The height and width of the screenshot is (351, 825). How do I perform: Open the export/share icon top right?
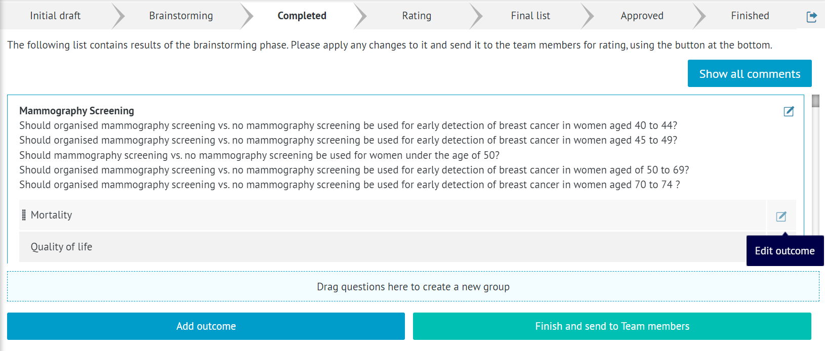pos(812,16)
